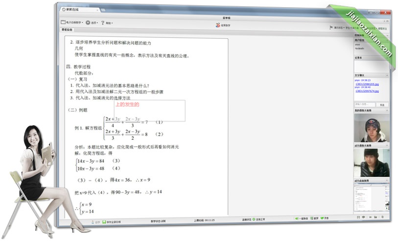Viewport: 398px width, 241px height.
Task: Open the 帮助 dropdown menu
Action: [x=109, y=23]
